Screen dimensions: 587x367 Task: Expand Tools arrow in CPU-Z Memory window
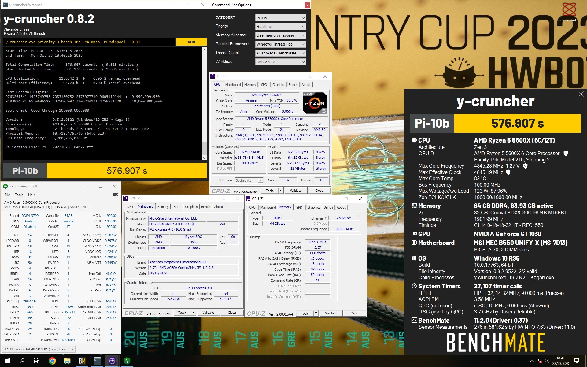tap(316, 313)
